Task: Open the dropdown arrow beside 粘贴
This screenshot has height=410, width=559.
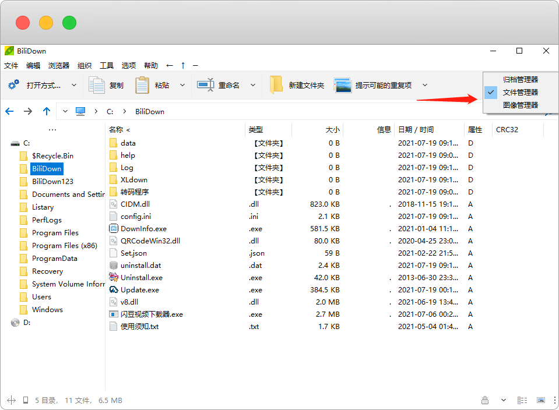Action: (x=182, y=85)
